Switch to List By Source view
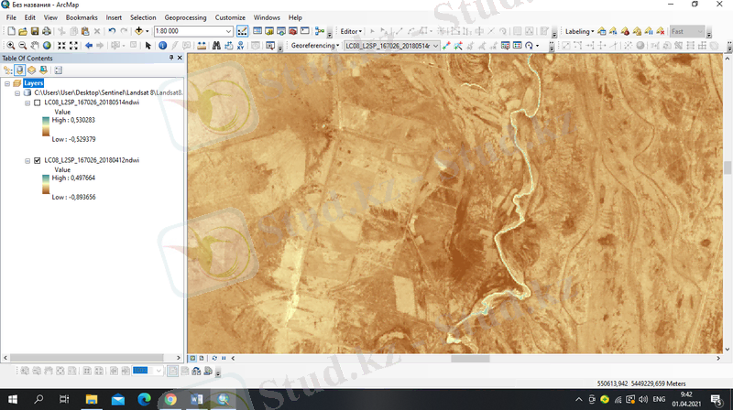Viewport: 733px width, 410px height. tap(19, 70)
